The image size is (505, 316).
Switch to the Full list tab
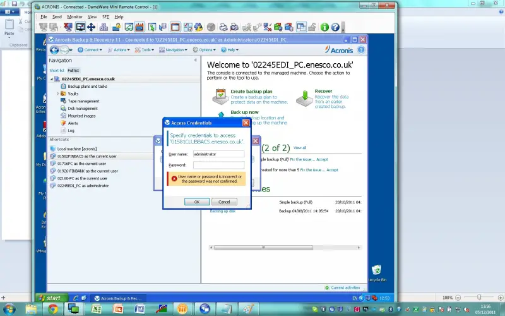coord(73,71)
